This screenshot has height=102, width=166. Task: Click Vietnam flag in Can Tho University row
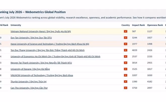coord(126,88)
